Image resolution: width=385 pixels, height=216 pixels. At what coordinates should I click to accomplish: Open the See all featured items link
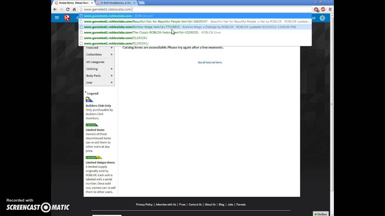(x=210, y=62)
